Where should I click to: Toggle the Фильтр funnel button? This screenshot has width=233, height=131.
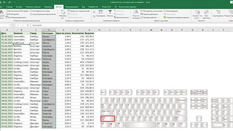coord(110,13)
